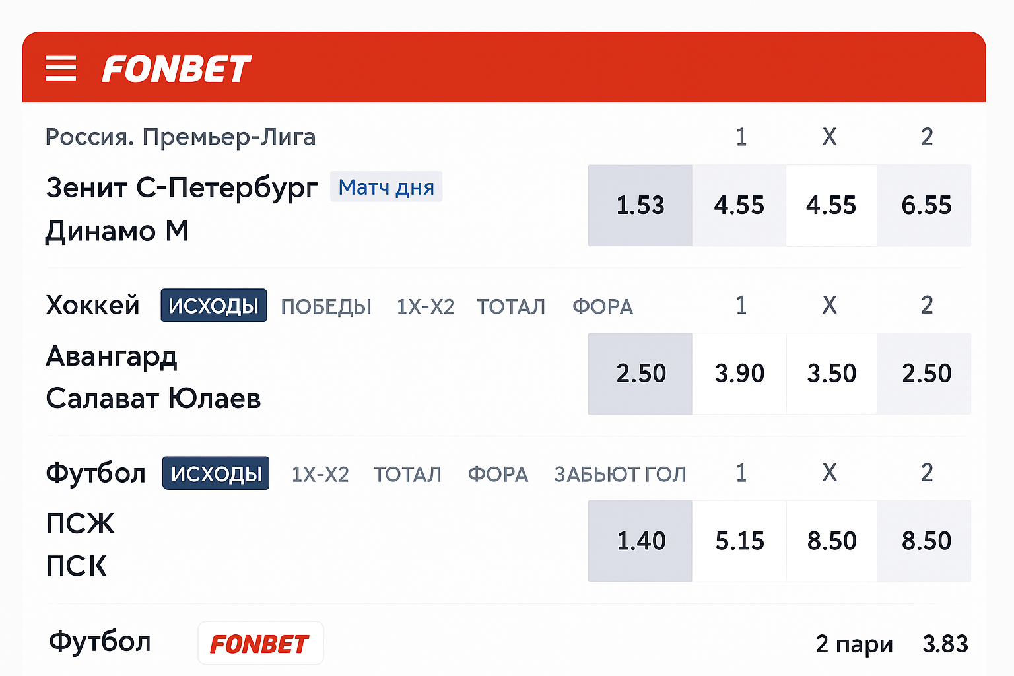1014x676 pixels.
Task: Select the ИСХОДЫ tab in Хоккей row
Action: pos(213,306)
